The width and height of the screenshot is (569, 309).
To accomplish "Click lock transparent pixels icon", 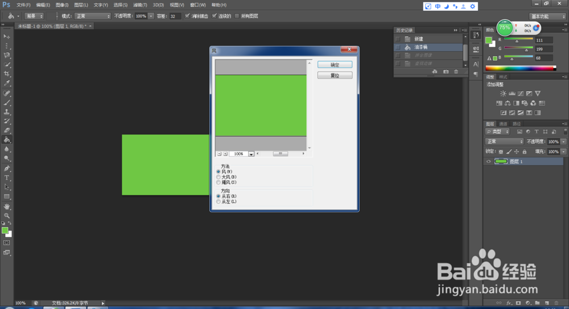I will (501, 152).
